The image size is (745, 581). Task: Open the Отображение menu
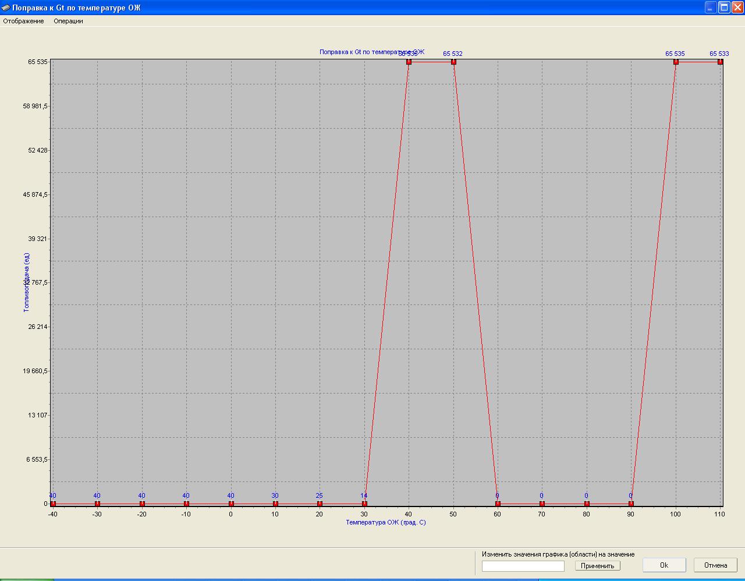[23, 21]
